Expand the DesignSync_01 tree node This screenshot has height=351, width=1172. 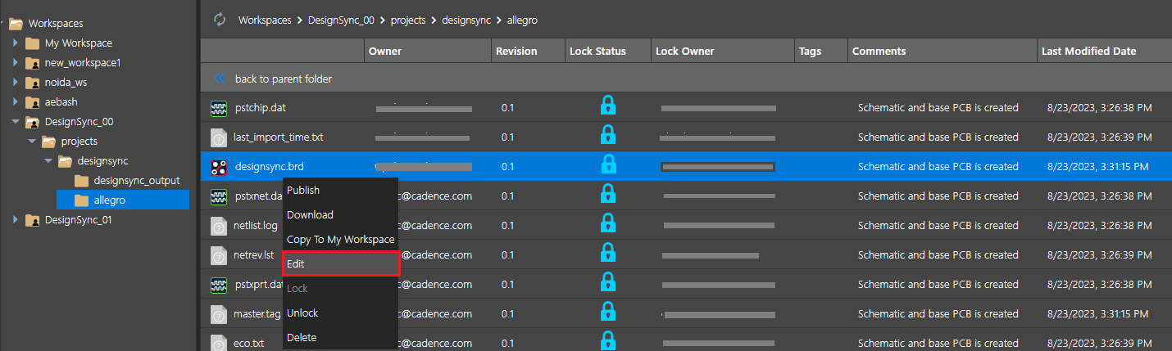click(15, 220)
